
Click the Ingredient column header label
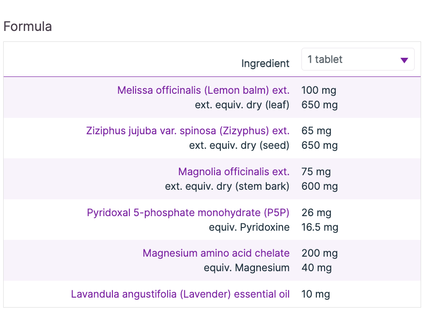(x=265, y=64)
